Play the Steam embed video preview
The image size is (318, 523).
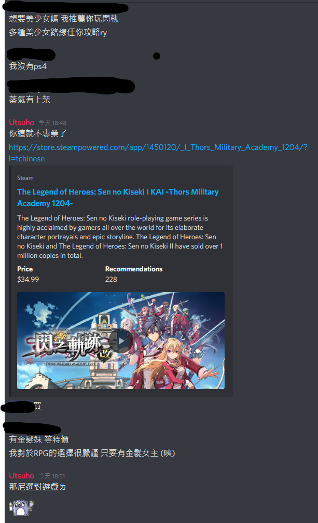[x=121, y=341]
